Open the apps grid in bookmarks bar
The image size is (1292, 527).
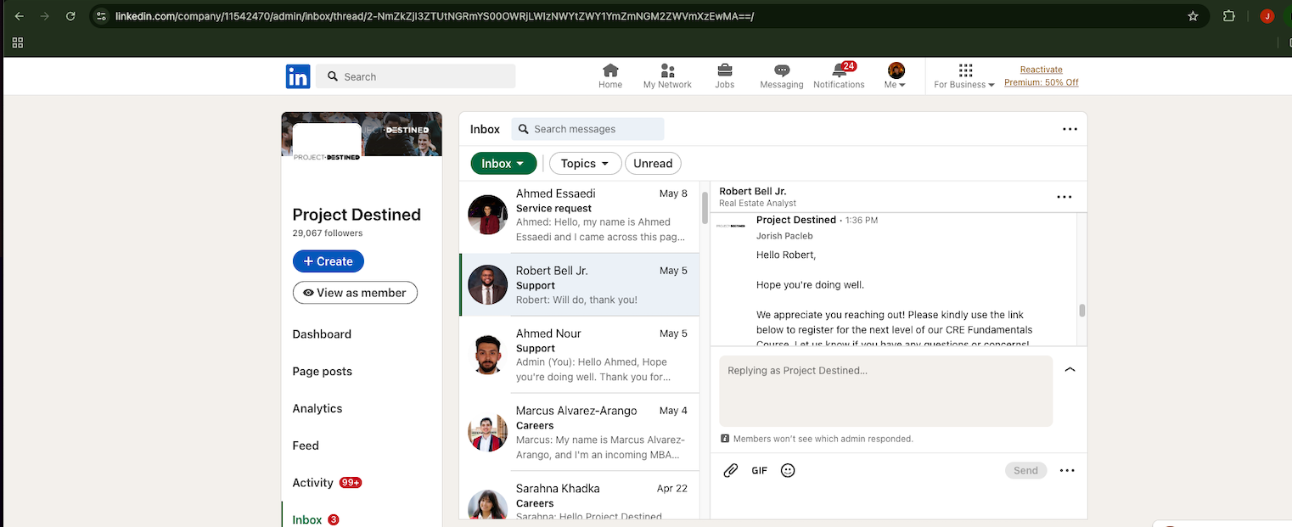(x=18, y=42)
